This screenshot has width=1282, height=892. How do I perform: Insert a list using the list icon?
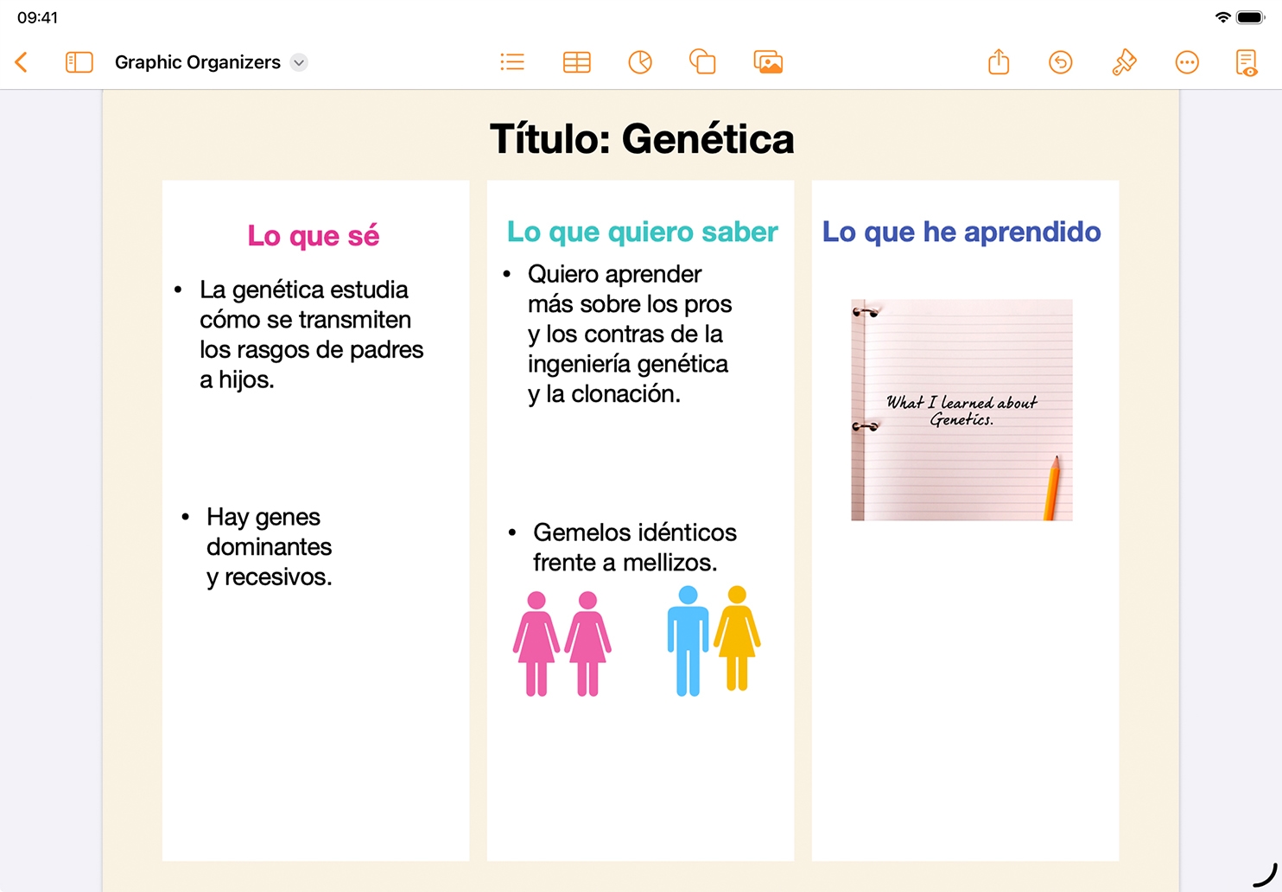pyautogui.click(x=512, y=62)
